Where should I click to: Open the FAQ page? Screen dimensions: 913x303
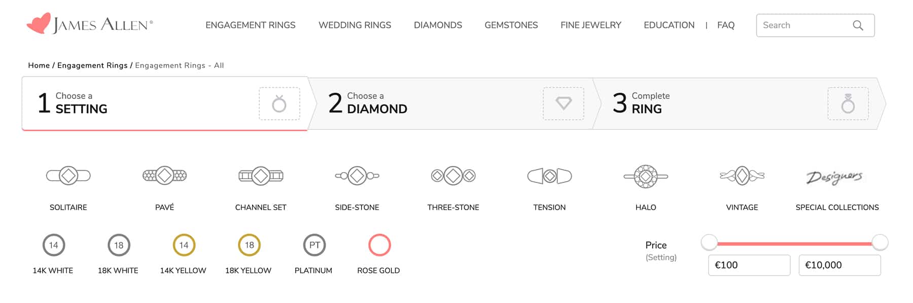click(x=725, y=24)
